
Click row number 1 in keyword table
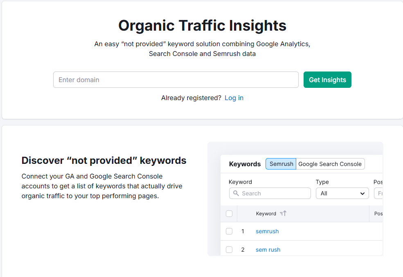point(243,231)
